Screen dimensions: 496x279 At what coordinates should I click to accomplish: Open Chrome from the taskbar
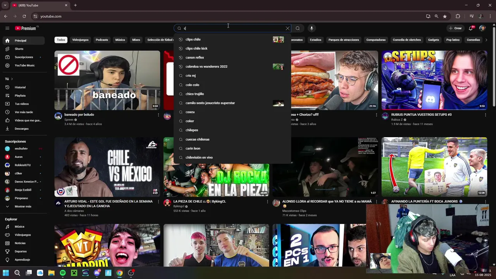119,273
